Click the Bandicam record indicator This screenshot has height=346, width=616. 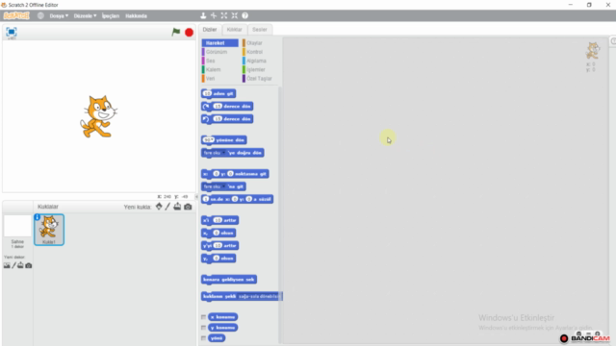[x=564, y=338]
